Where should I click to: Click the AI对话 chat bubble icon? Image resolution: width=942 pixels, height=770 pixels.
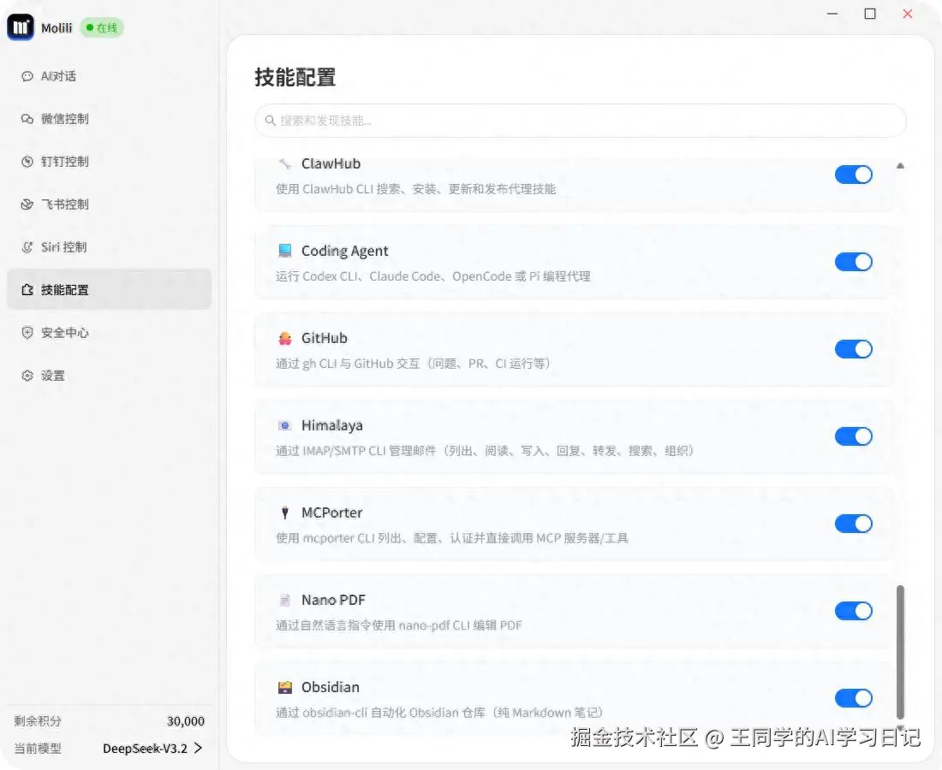click(27, 76)
